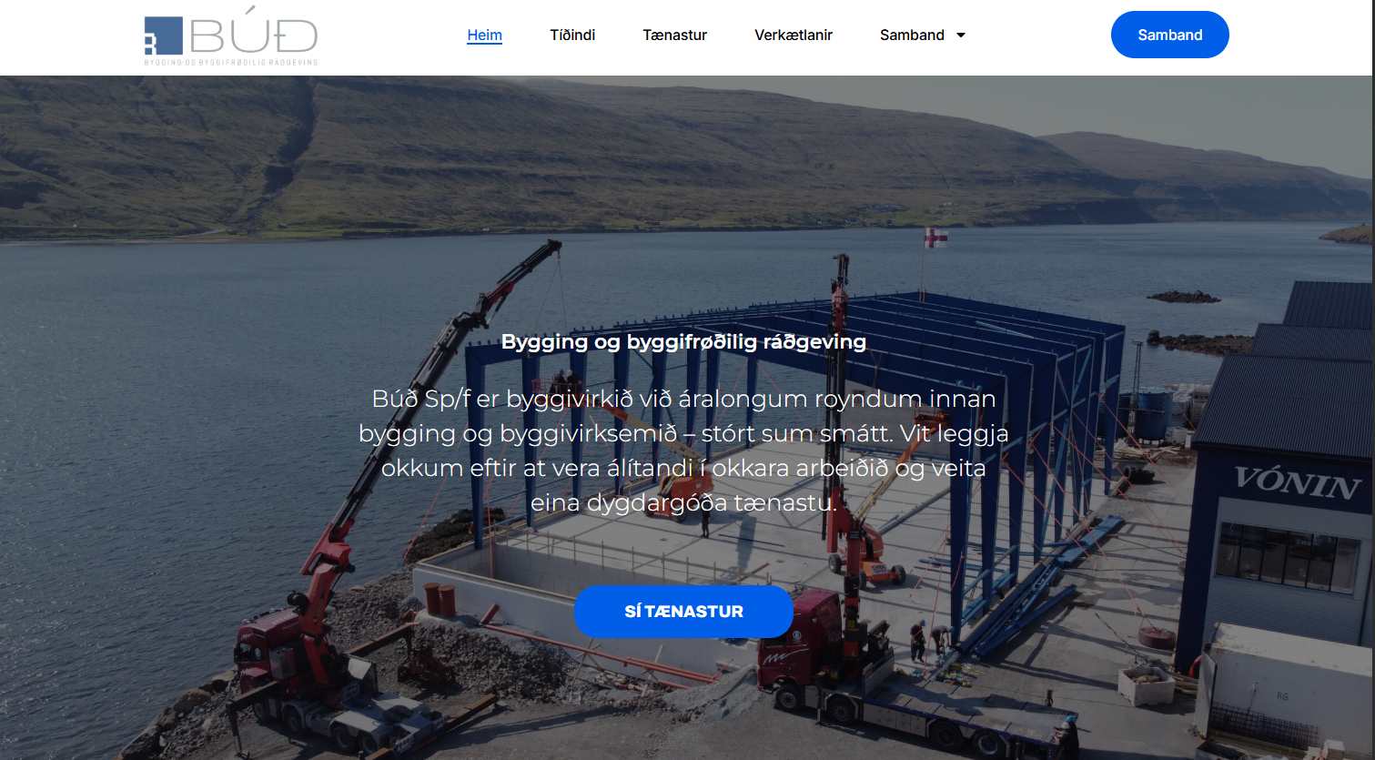1375x760 pixels.
Task: Go to the Tíðindi page
Action: tap(572, 35)
